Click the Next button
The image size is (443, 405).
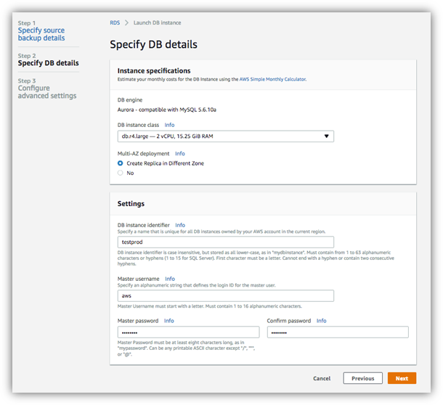402,378
